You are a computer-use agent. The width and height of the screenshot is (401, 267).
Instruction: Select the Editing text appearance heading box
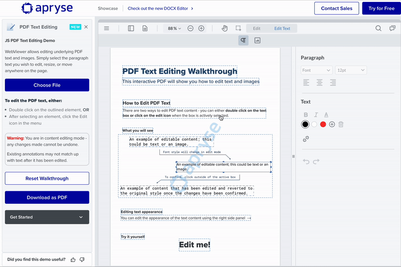coord(141,212)
